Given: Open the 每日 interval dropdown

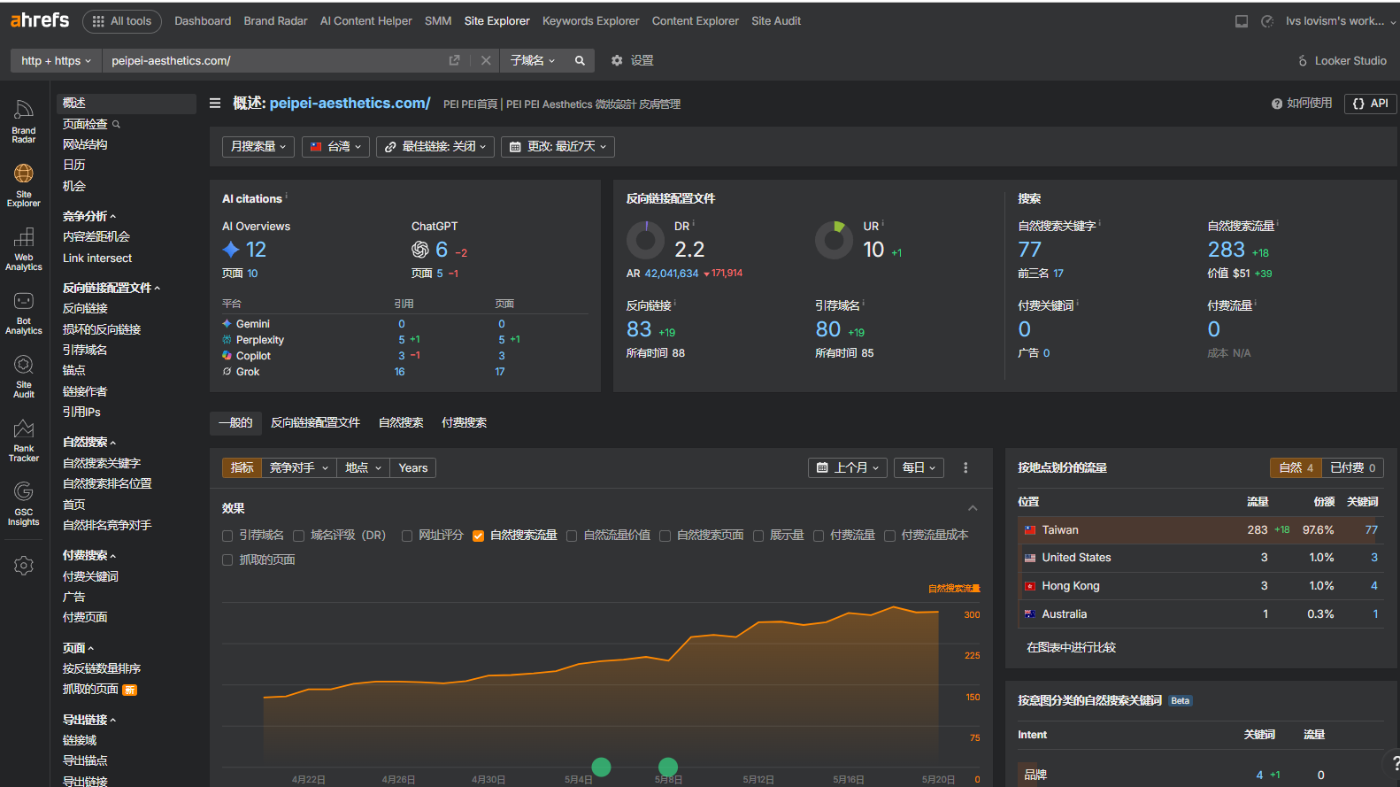Looking at the screenshot, I should click(919, 467).
